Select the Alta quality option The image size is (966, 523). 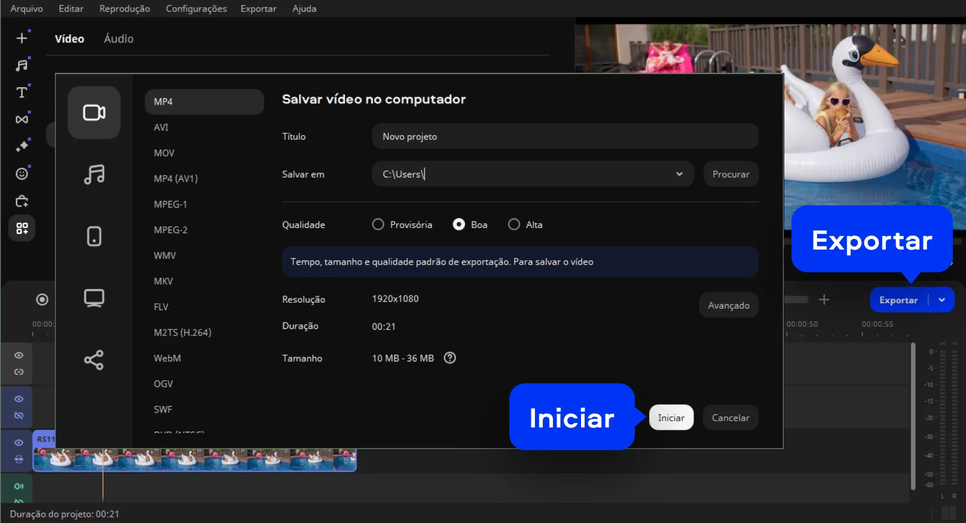pos(525,224)
